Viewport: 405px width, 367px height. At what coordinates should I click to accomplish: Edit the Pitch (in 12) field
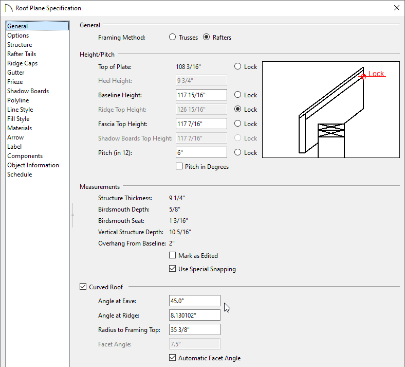tap(201, 152)
